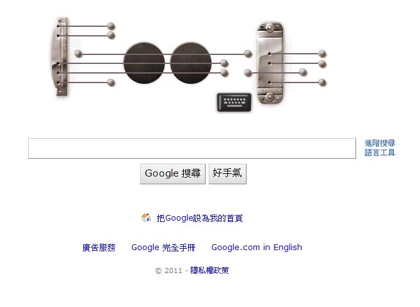Open the 隱私權政策 privacy policy link
Screen dimensions: 420x307
209,271
